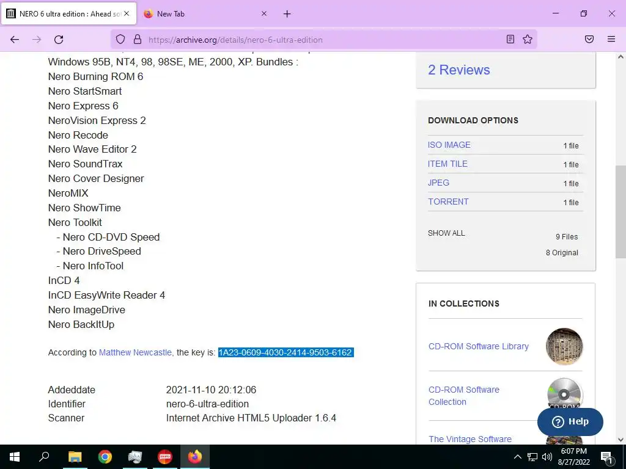Download the JPEG file
This screenshot has width=626, height=469.
pos(438,183)
